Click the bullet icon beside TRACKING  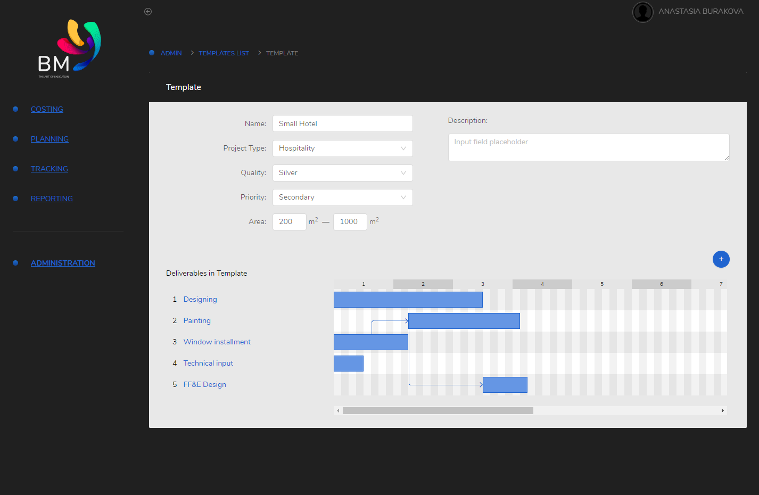pos(15,169)
